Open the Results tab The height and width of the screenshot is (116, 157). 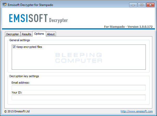[x=27, y=34]
